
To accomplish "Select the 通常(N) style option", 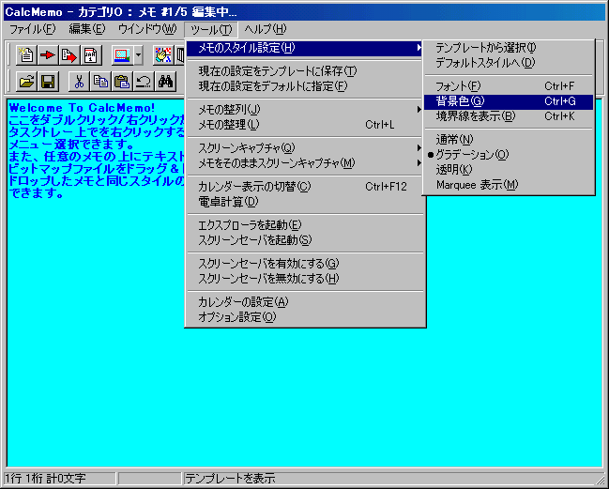I will (x=509, y=140).
